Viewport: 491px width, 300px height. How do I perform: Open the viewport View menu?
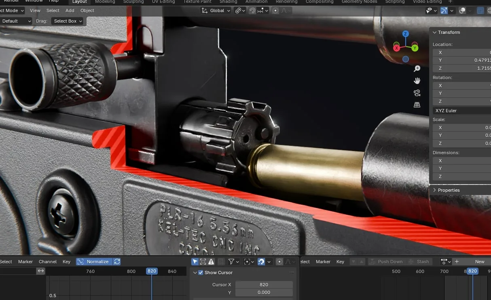[35, 10]
